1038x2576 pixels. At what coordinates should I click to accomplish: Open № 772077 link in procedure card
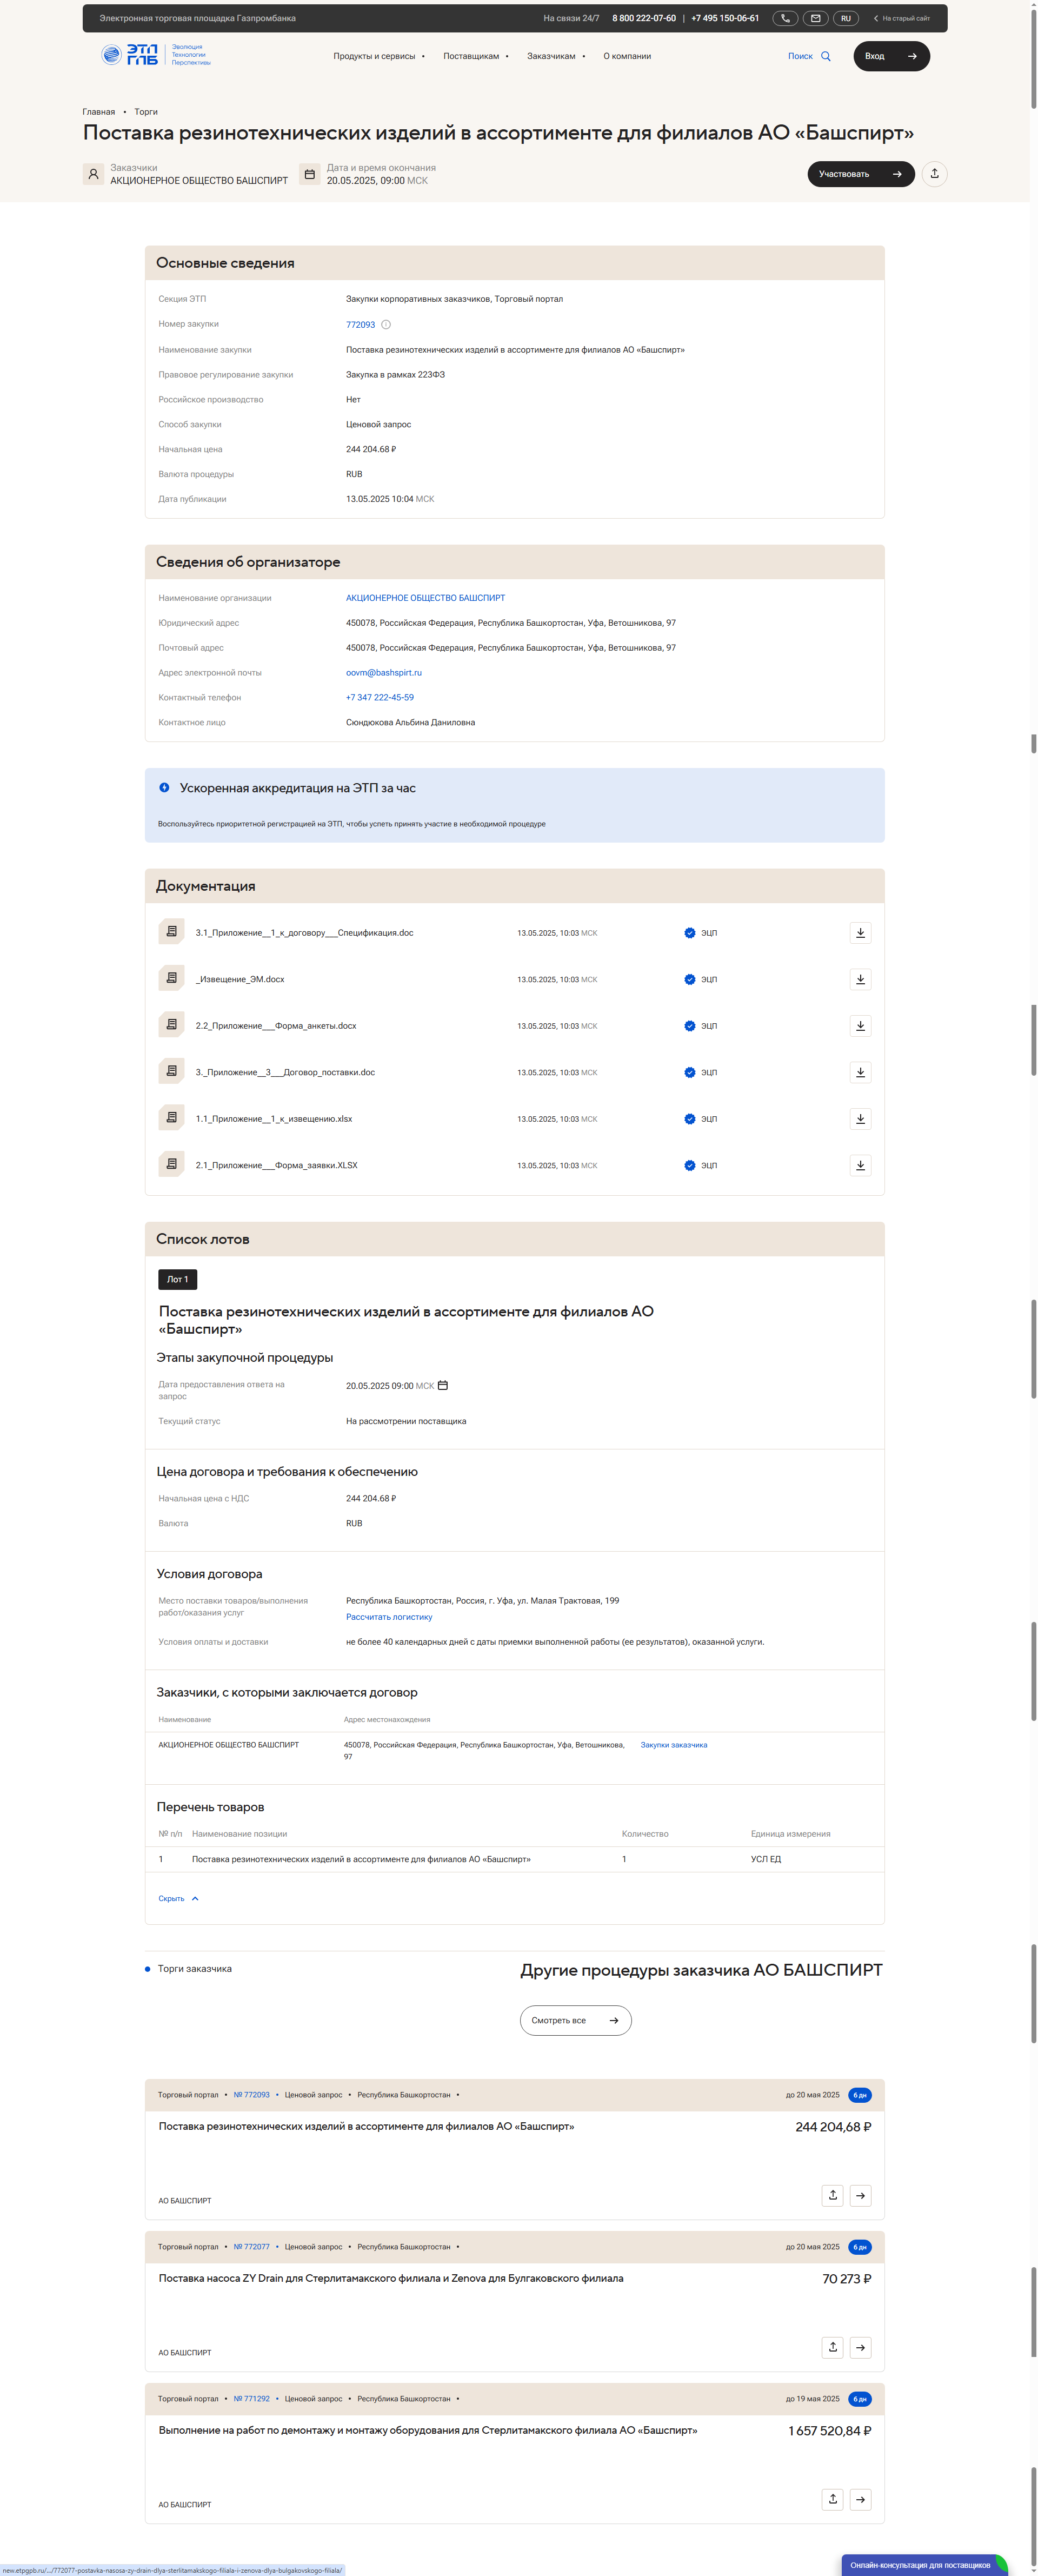click(x=252, y=2246)
